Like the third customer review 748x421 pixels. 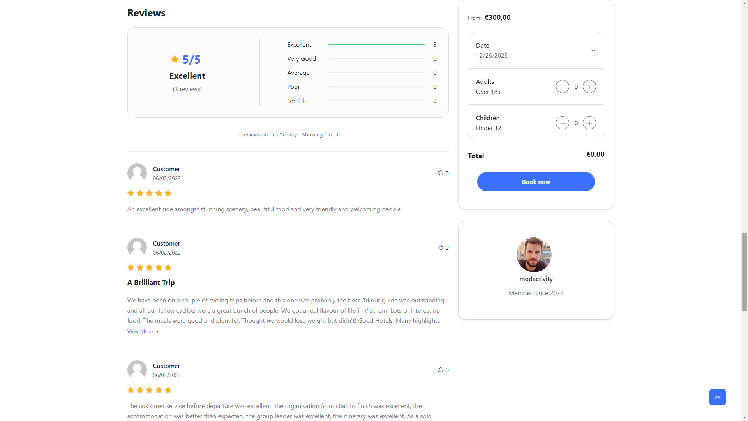[x=441, y=370]
